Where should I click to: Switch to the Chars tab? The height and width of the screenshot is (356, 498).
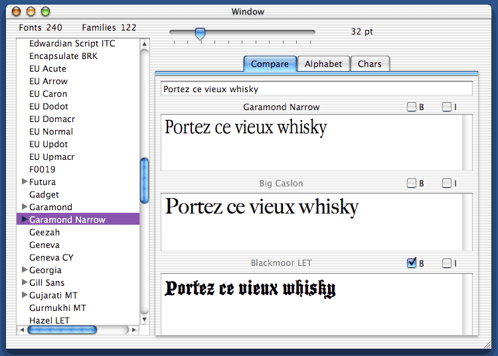370,64
